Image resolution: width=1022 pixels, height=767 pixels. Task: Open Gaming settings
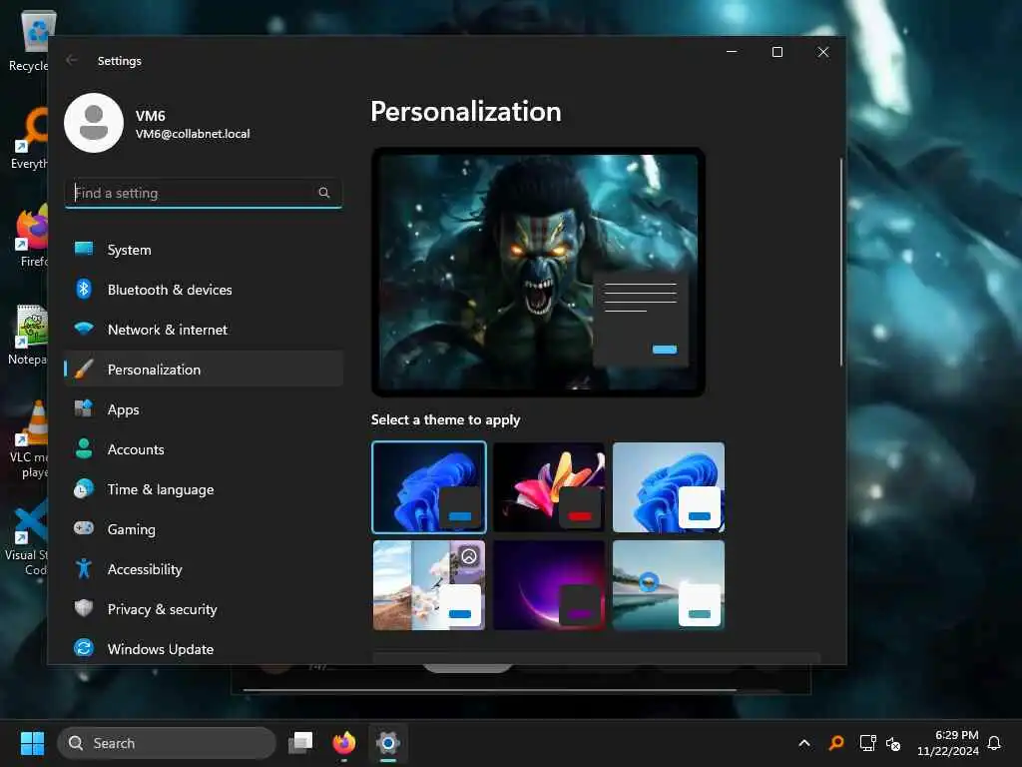click(204, 528)
